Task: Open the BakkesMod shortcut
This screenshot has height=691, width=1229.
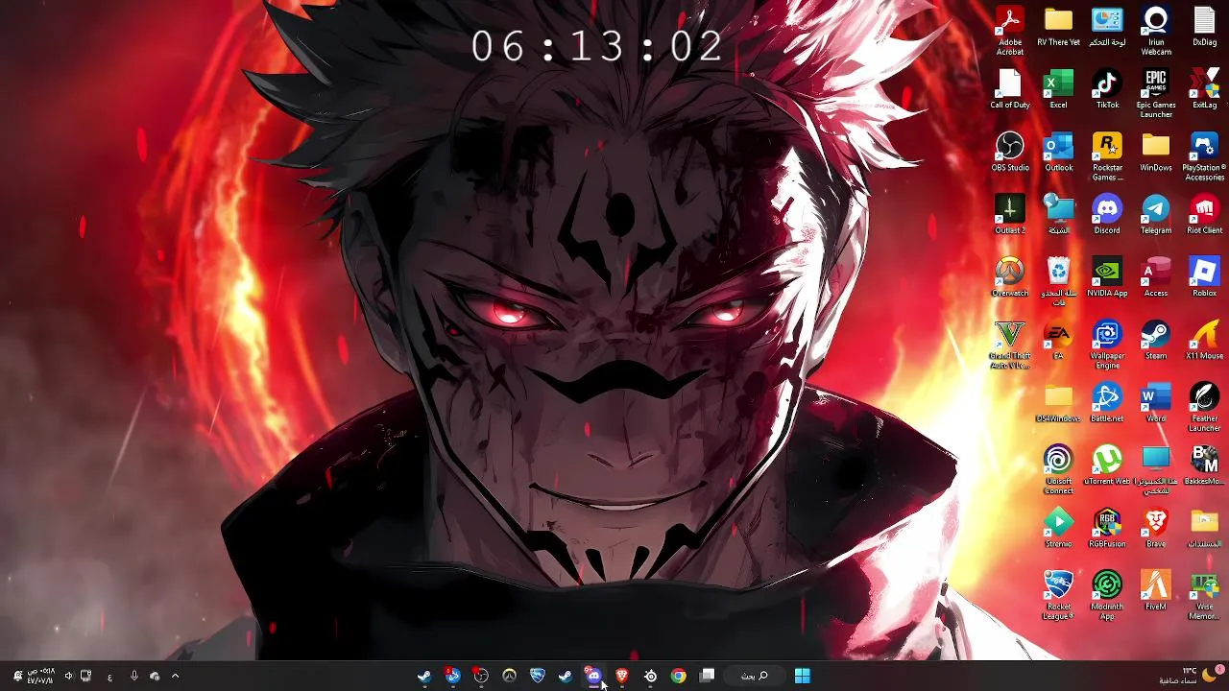Action: pyautogui.click(x=1204, y=464)
